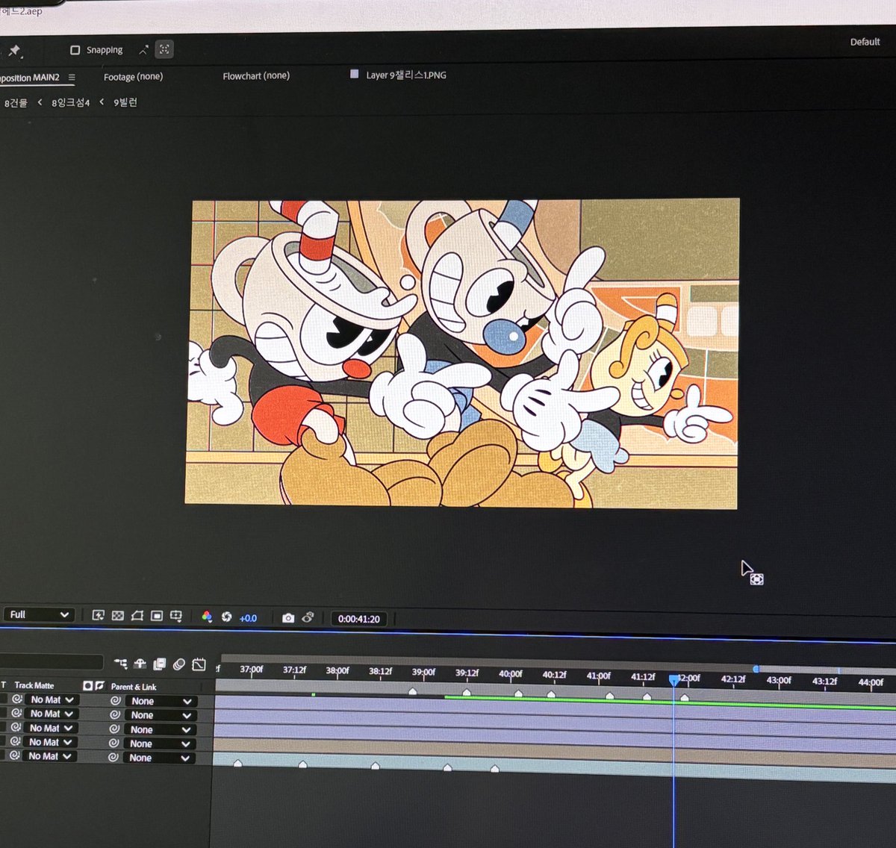The width and height of the screenshot is (896, 848).
Task: Open bottom layer No Mat dropdown
Action: 49,756
